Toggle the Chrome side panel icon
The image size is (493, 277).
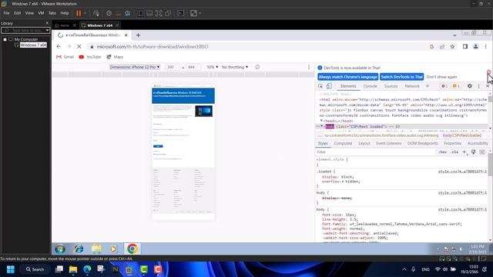pos(465,46)
